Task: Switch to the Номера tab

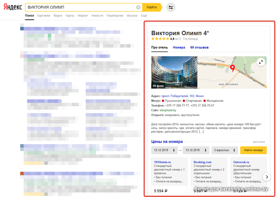Action: click(x=179, y=48)
